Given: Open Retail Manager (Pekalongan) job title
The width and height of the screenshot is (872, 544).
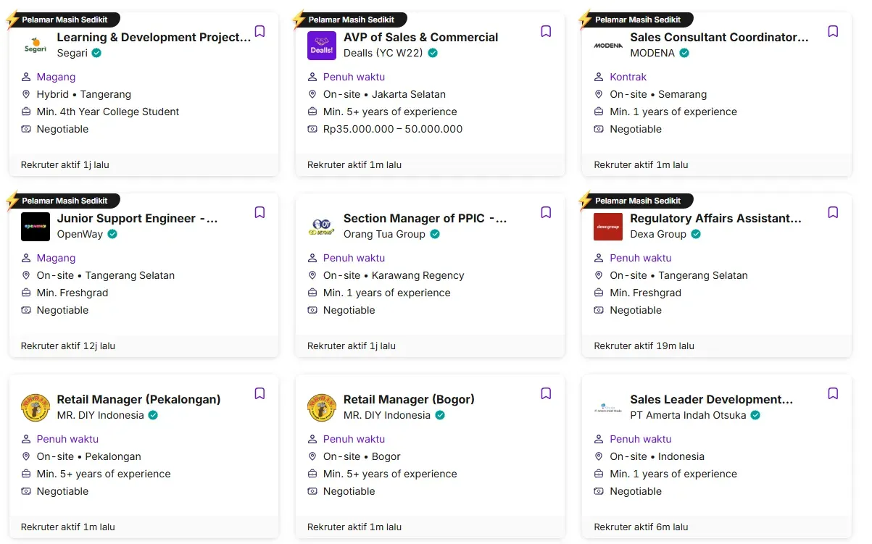Looking at the screenshot, I should coord(138,400).
